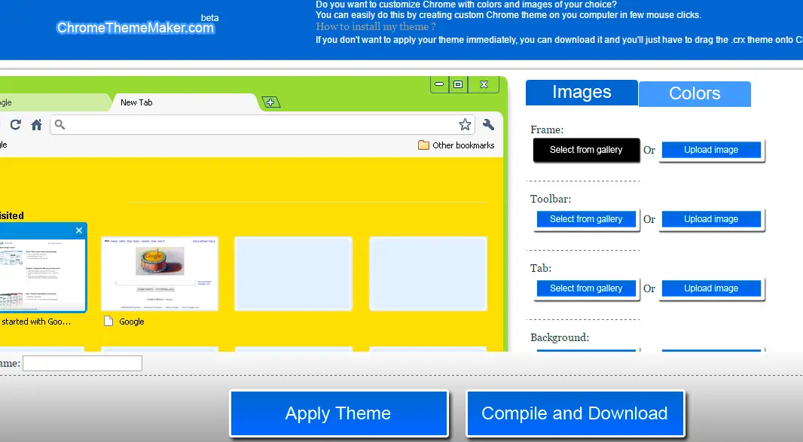Screen dimensions: 803x442
Task: Click the Other bookmarks label
Action: (463, 145)
